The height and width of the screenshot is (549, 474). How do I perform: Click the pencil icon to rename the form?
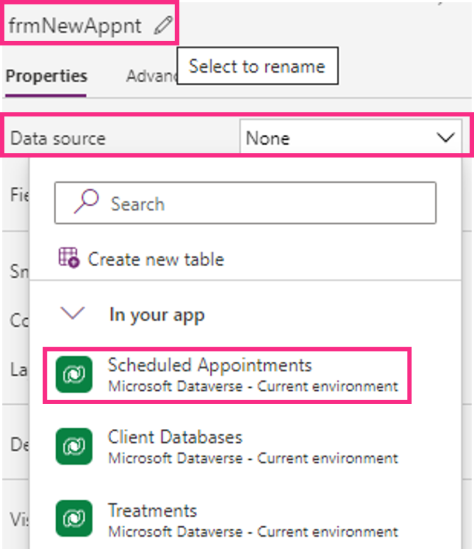(x=163, y=25)
